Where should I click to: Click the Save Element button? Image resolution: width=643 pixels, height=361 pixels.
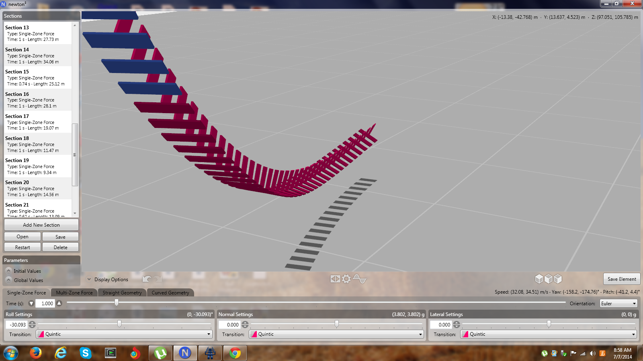pos(621,279)
